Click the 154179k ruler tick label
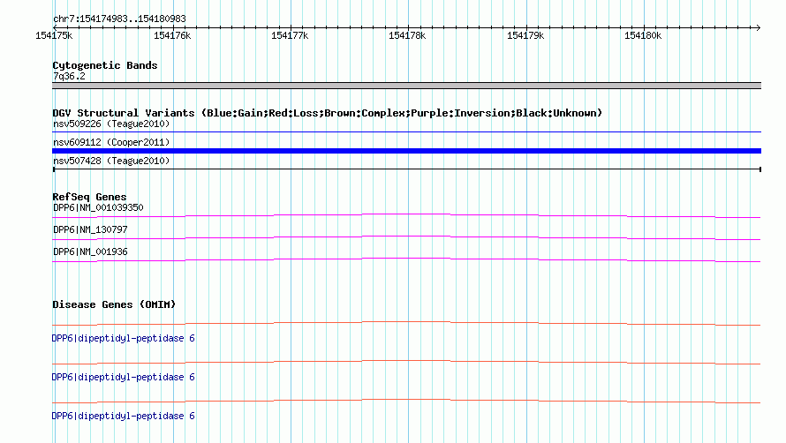This screenshot has width=786, height=443. 525,35
